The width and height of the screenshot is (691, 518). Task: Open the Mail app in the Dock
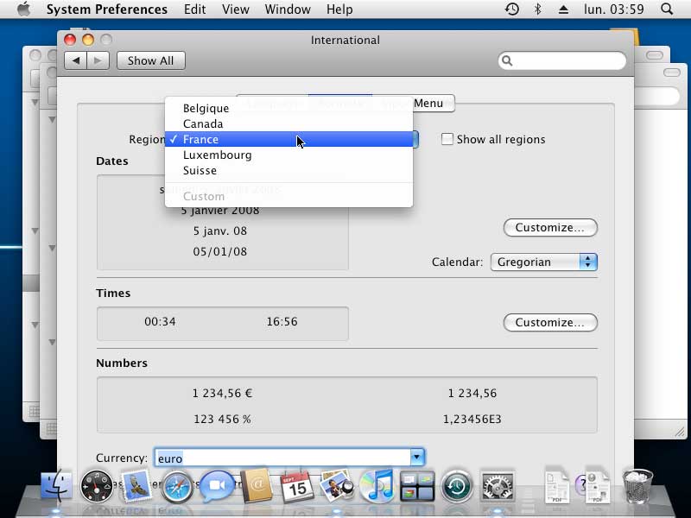click(x=136, y=485)
